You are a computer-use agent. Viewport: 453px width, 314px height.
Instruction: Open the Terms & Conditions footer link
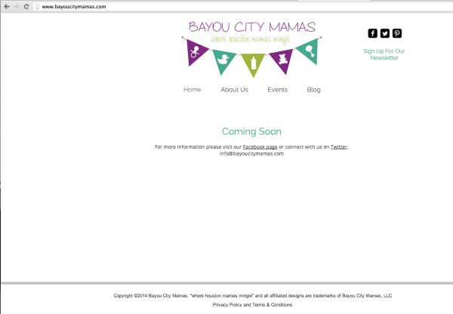click(273, 305)
